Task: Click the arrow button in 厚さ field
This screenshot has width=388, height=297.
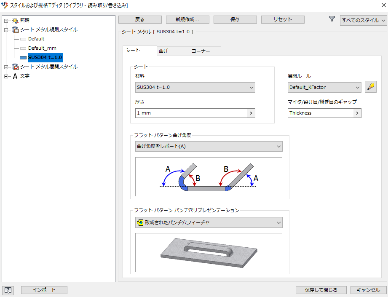Action: (x=251, y=113)
